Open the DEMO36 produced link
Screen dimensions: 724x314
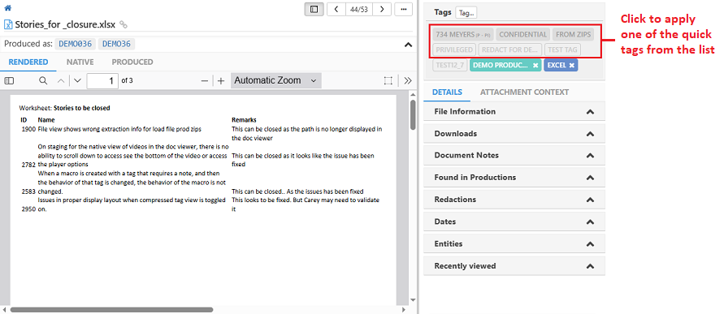click(116, 44)
